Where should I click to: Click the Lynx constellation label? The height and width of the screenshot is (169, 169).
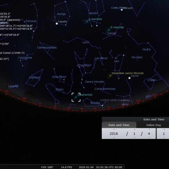86,42
